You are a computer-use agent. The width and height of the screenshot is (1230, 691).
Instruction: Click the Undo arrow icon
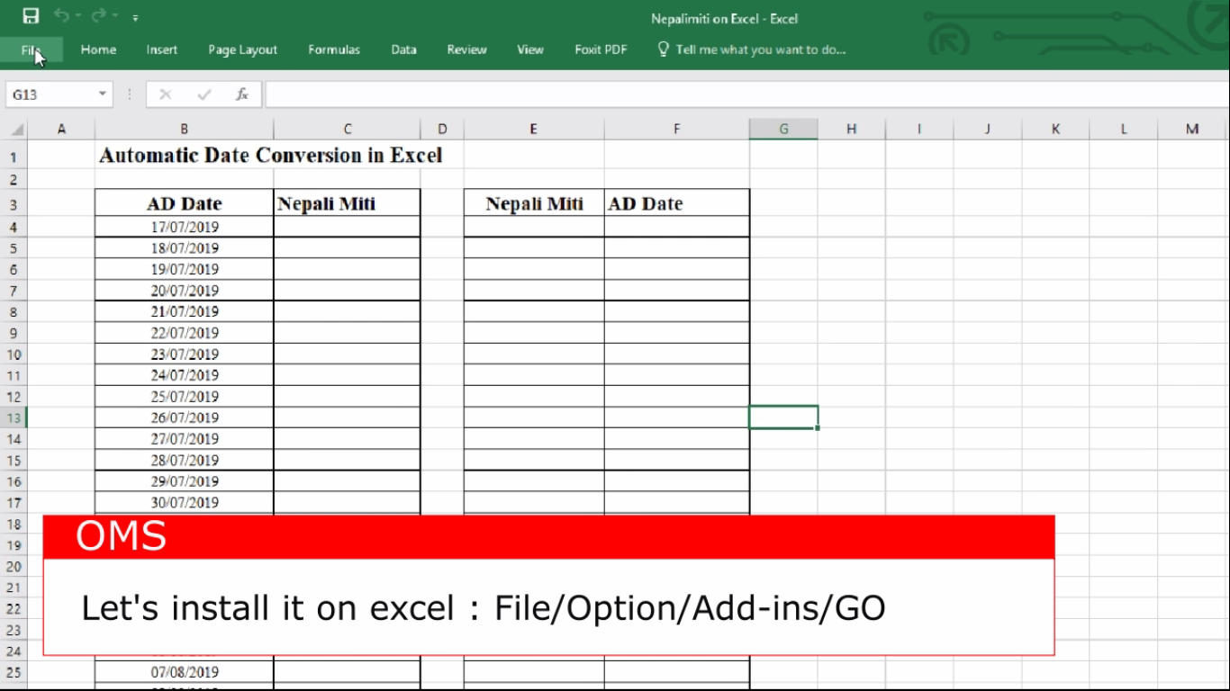pos(61,15)
